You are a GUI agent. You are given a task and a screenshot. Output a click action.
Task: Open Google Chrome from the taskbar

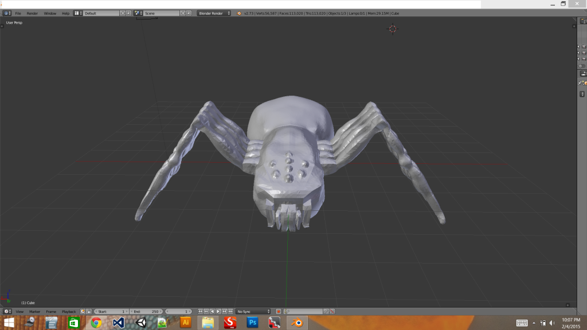[96, 323]
